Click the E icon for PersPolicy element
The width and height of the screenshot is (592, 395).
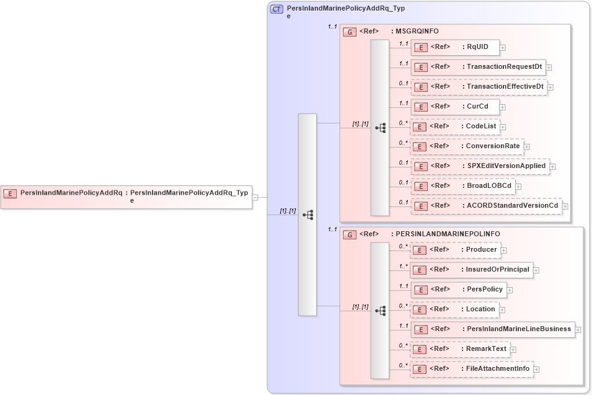(420, 289)
